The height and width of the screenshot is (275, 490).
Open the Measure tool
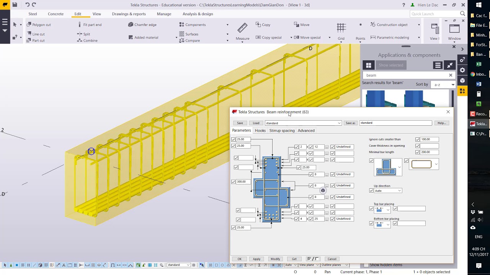coord(242,32)
